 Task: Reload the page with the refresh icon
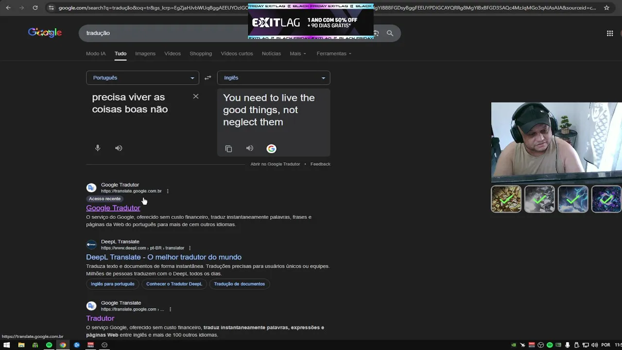tap(35, 8)
